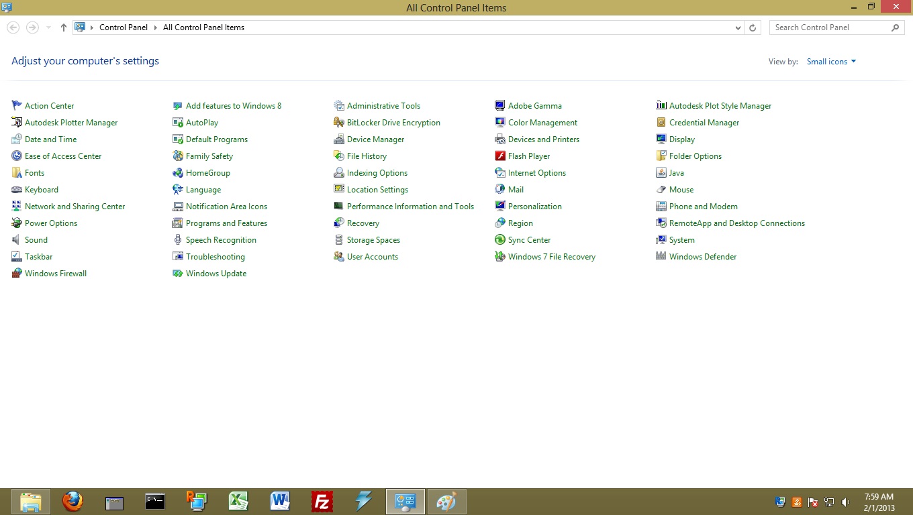Screen dimensions: 913x515
Task: Click the volume icon in system tray
Action: coord(846,502)
